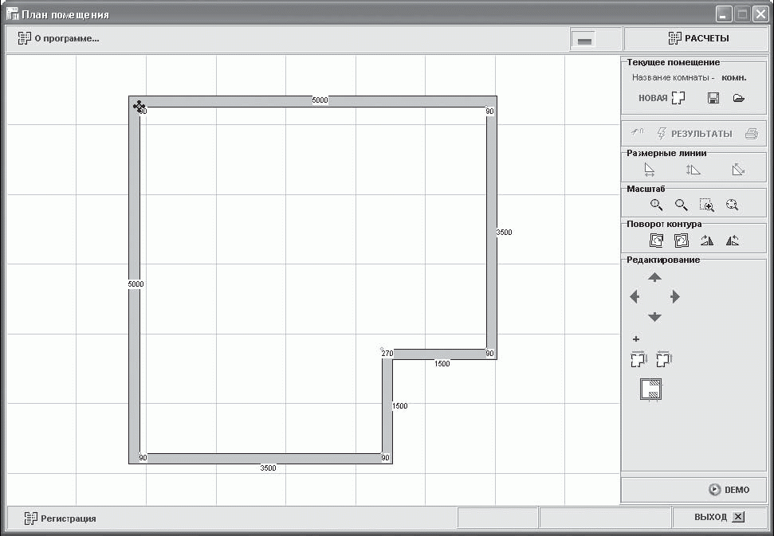774x536 pixels.
Task: Click the greyed measuring icon left of РЕЗУЛЬТАТЫ
Action: point(637,132)
